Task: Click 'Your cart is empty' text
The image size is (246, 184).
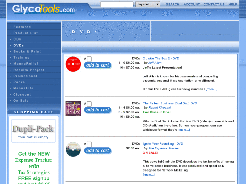Action: coord(33,137)
